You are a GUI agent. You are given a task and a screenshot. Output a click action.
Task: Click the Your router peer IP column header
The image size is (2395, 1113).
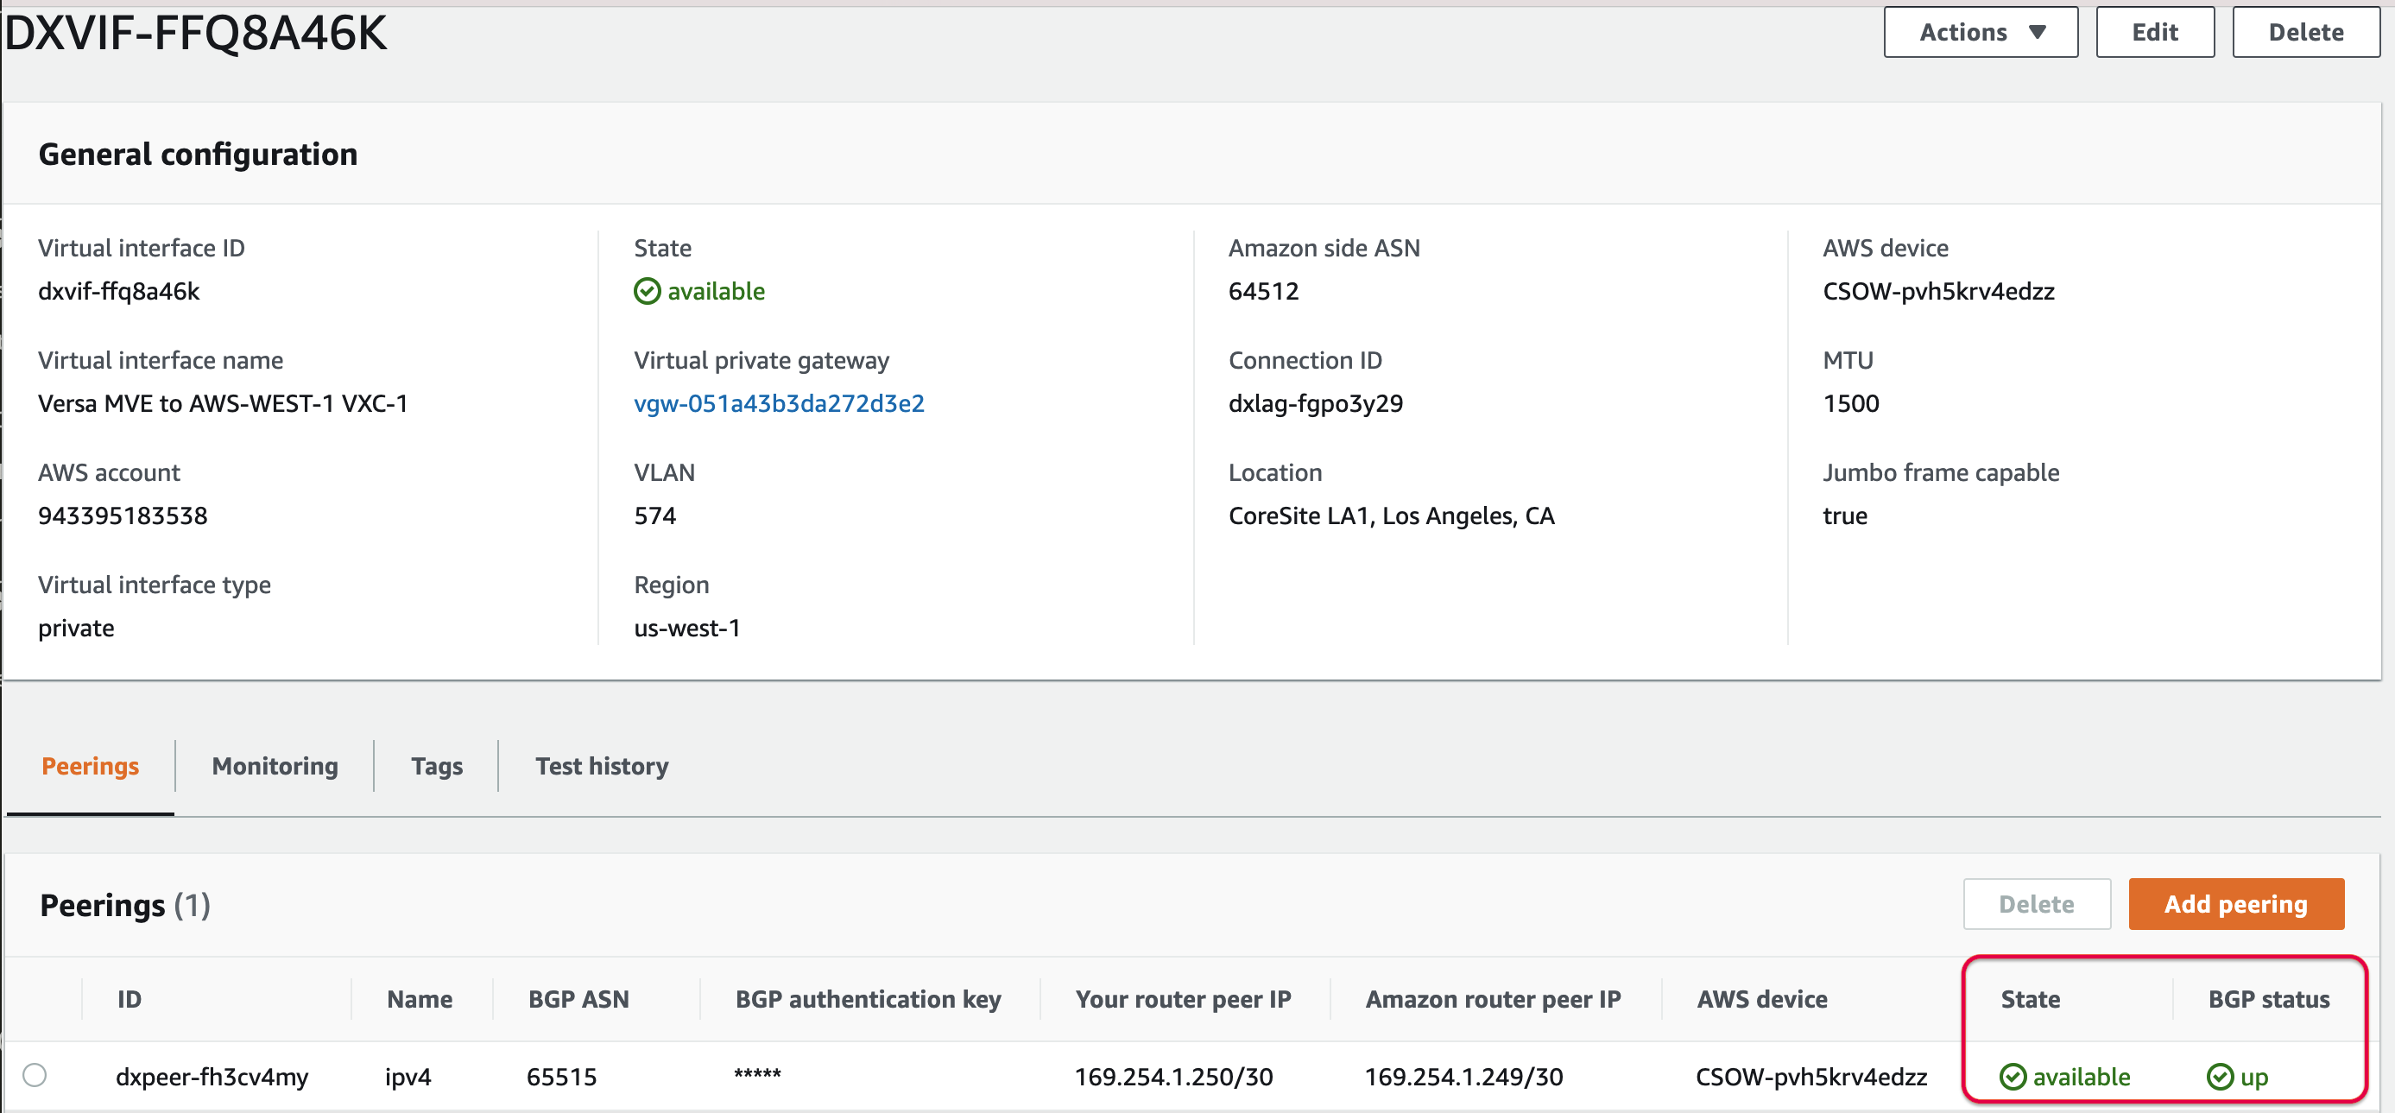1183,999
